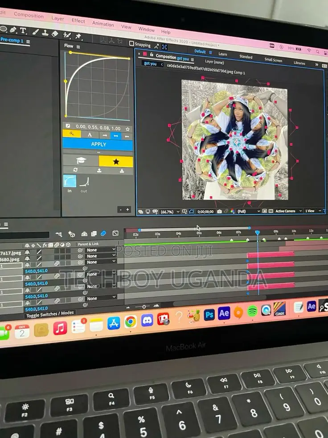Open channel and color management settings icon
Viewport: 328px width, 438px height.
click(x=232, y=211)
